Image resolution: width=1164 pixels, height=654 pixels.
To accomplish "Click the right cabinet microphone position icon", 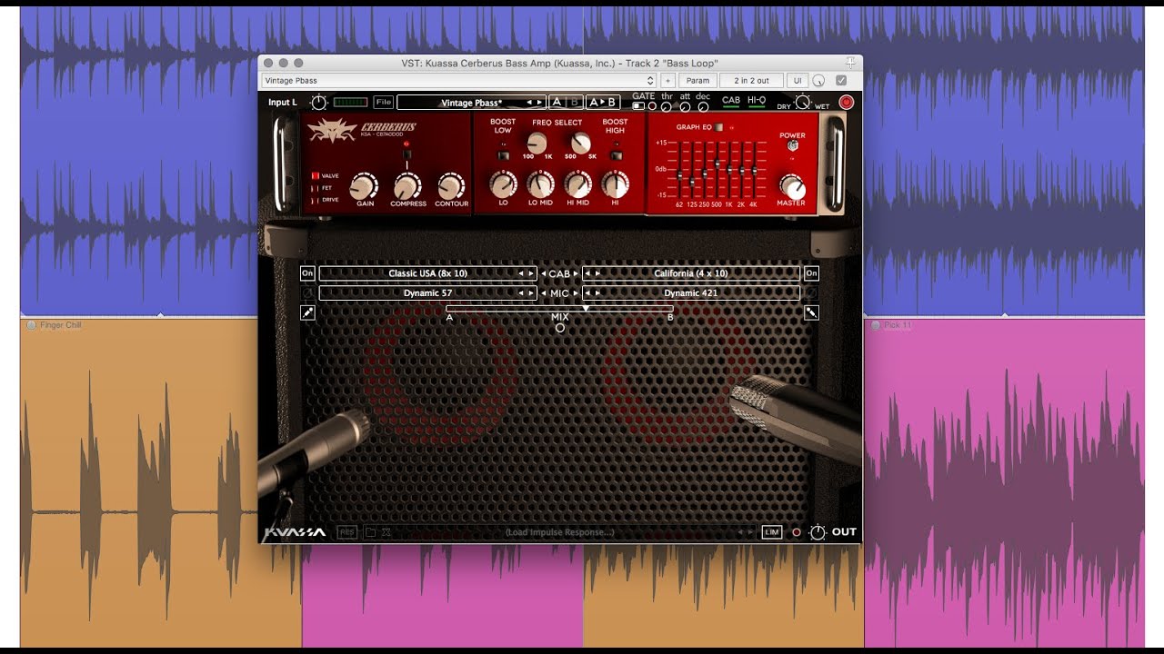I will tap(811, 313).
